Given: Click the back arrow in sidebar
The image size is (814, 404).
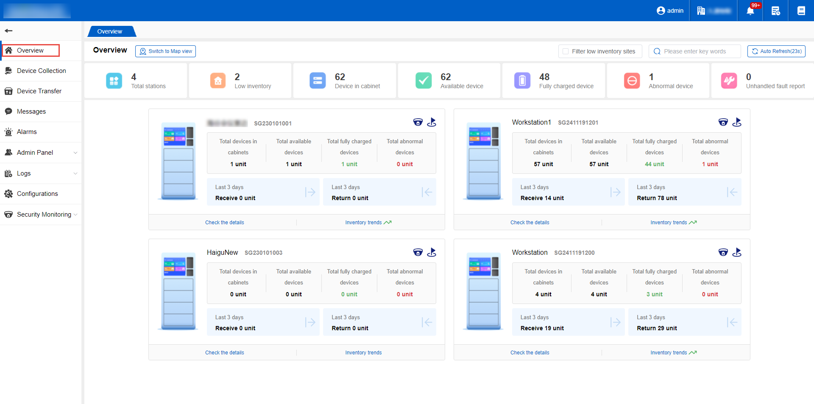Looking at the screenshot, I should pyautogui.click(x=8, y=31).
